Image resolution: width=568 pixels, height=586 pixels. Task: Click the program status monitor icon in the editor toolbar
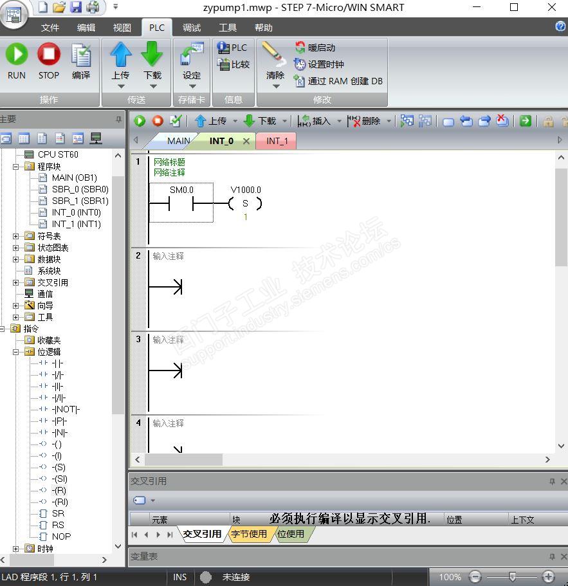[407, 121]
